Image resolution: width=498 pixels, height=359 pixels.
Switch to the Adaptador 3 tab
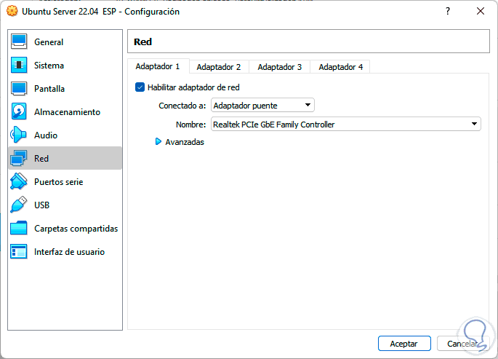[x=279, y=67]
